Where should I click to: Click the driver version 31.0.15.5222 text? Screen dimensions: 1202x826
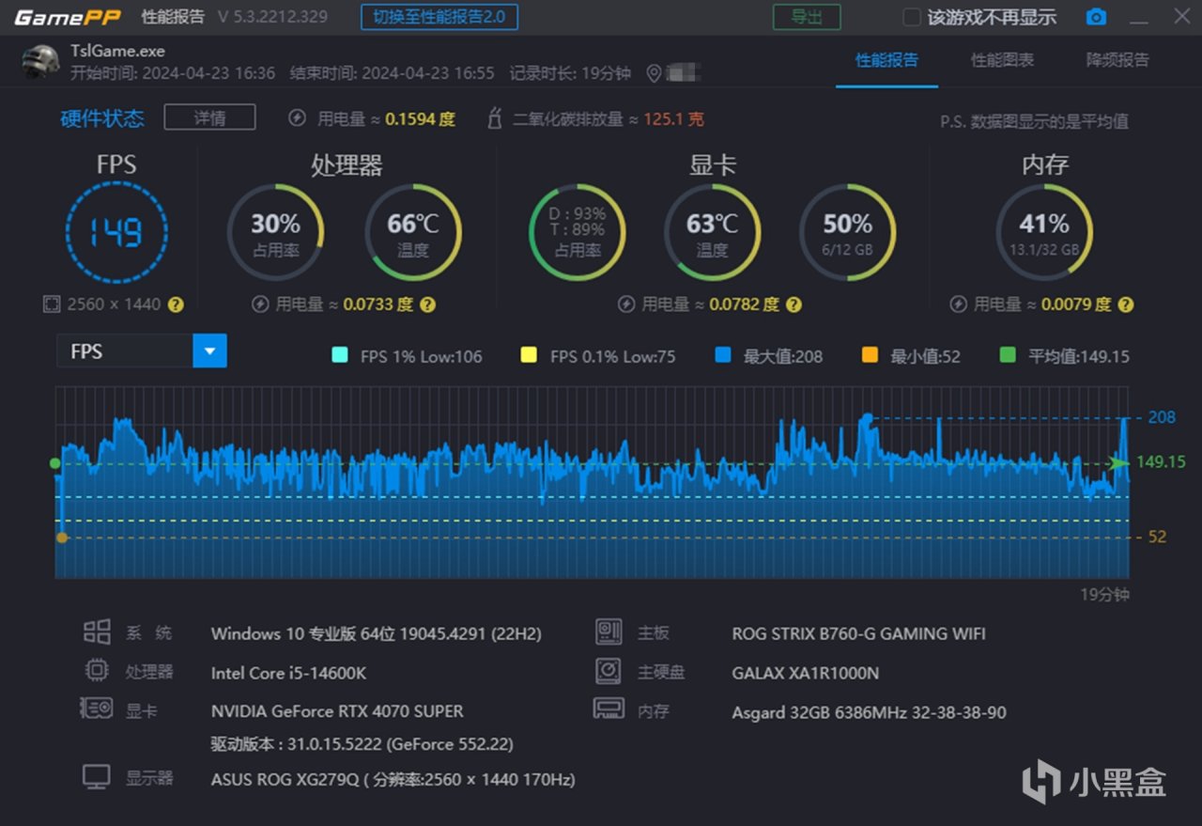pyautogui.click(x=362, y=744)
